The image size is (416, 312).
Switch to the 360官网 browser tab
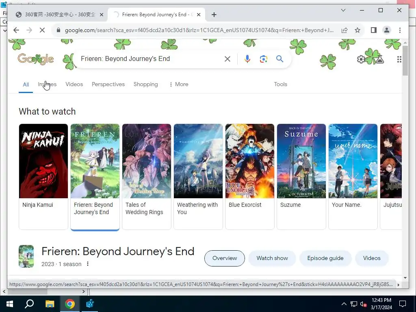click(x=59, y=15)
